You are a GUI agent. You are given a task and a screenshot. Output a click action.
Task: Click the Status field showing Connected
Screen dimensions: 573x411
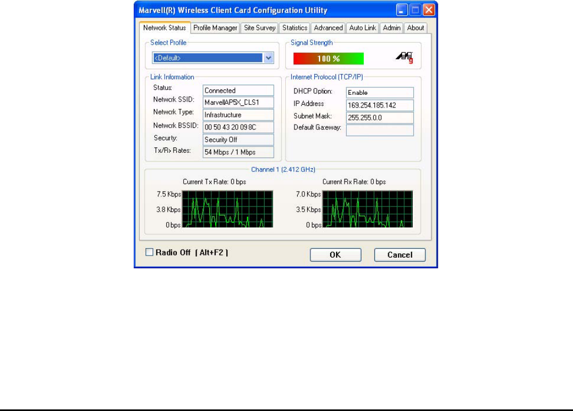tap(238, 90)
